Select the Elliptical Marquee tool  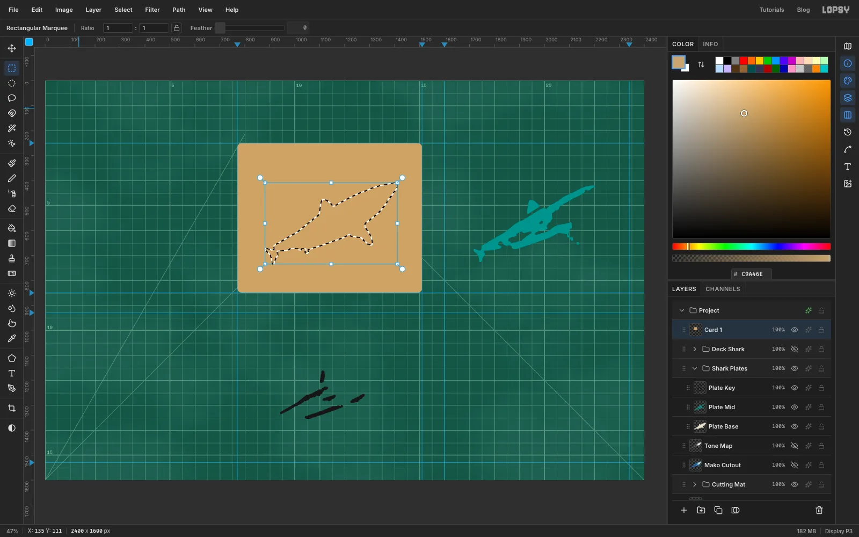(x=12, y=83)
